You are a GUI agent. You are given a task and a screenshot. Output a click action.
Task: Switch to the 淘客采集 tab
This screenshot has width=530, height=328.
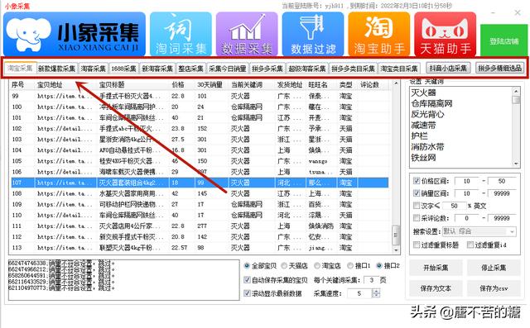pyautogui.click(x=94, y=69)
